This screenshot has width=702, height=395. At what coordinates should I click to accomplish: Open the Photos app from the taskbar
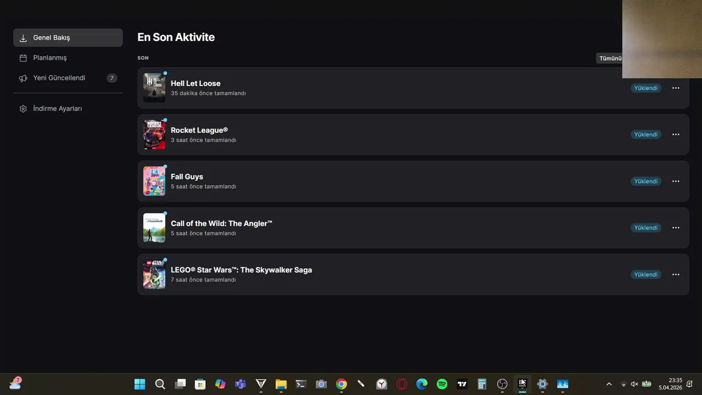[563, 384]
